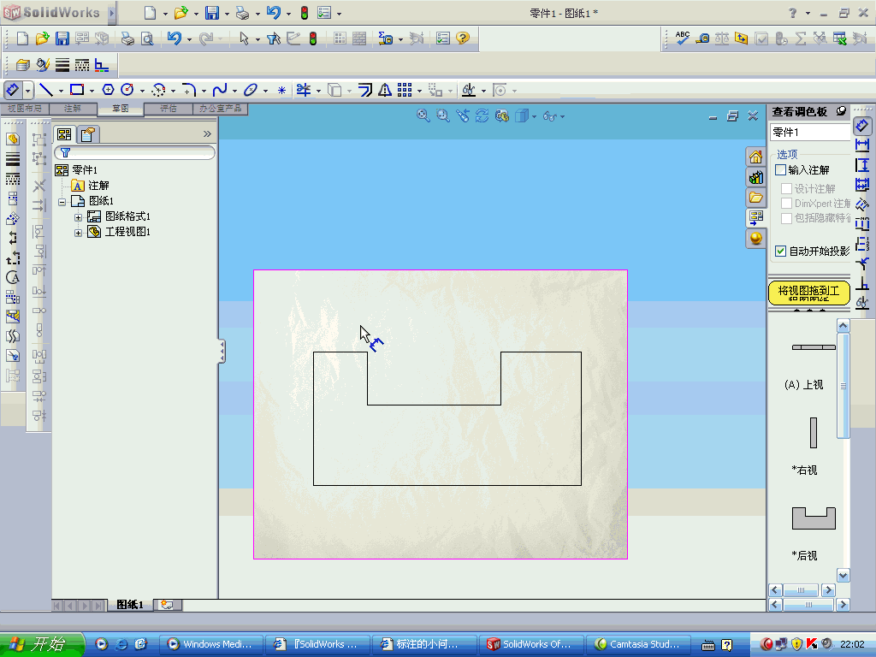Screen dimensions: 876x657
Task: Open the Camtasia Studio taskbar button
Action: pos(638,644)
